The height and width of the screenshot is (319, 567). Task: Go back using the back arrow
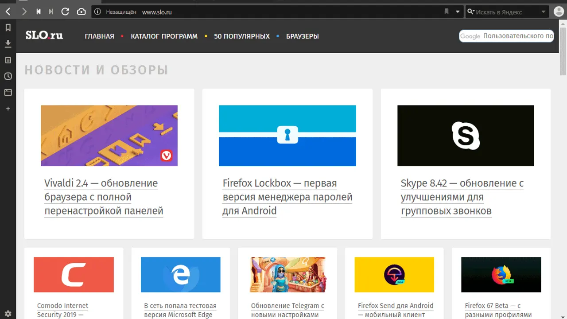coord(8,12)
